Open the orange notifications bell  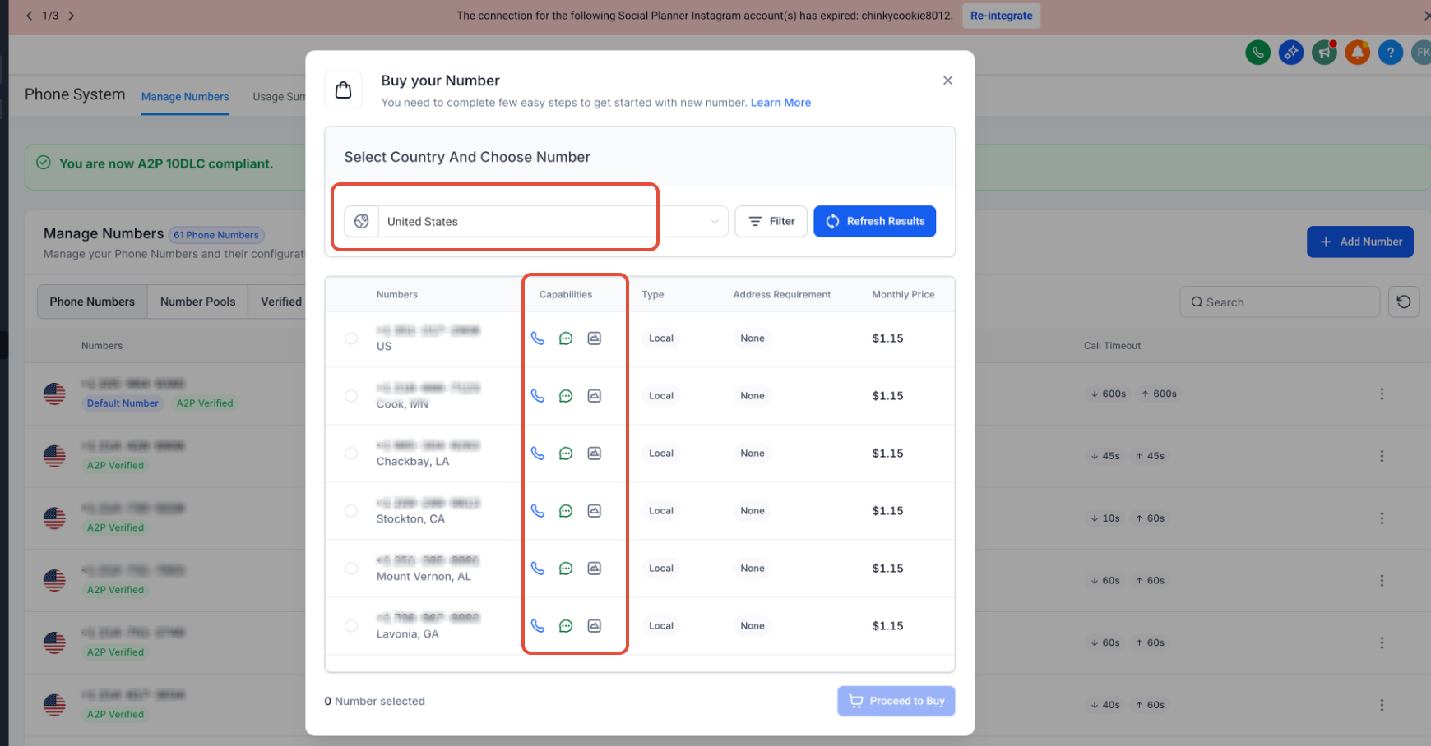pos(1357,53)
